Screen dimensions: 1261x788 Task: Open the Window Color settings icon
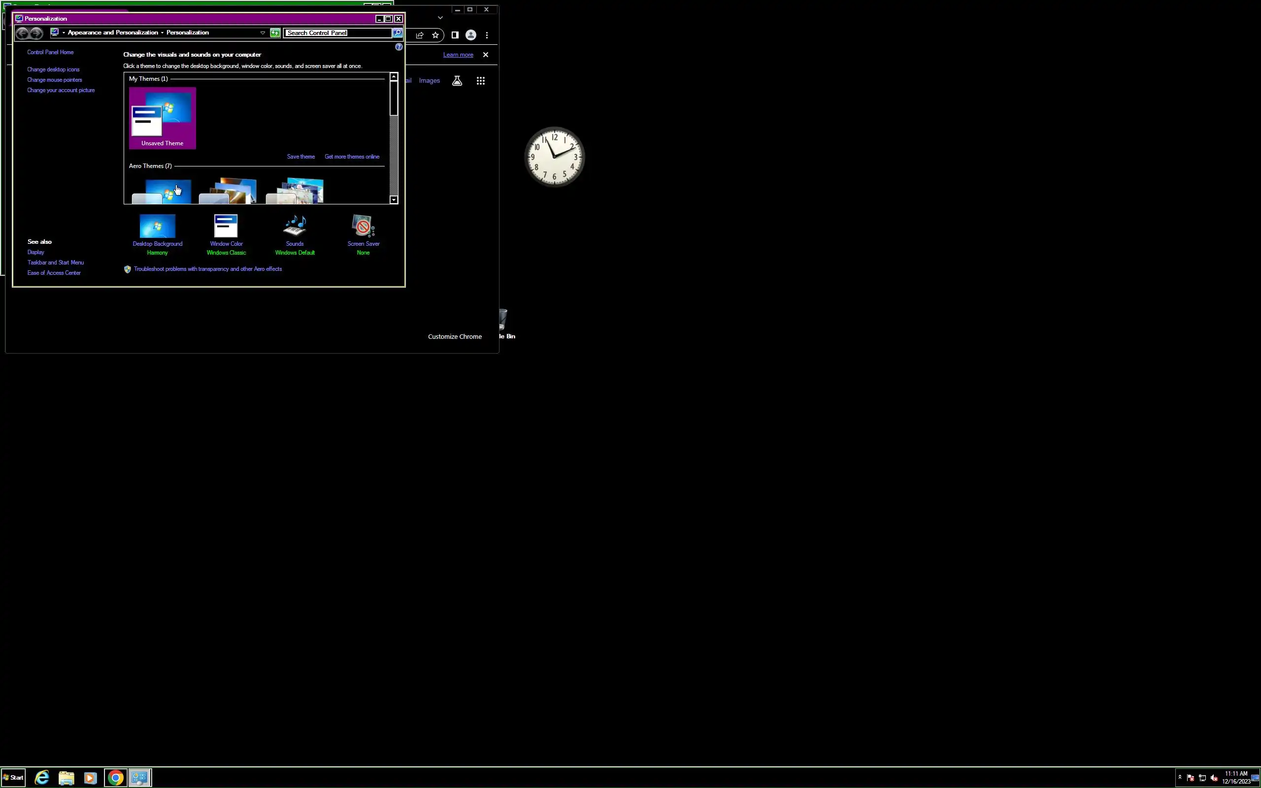pos(226,226)
